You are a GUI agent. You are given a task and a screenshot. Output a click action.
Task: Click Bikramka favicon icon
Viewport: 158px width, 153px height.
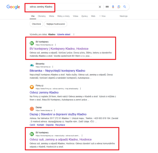click(32, 65)
